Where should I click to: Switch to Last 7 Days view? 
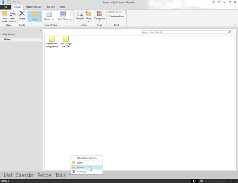click(63, 16)
